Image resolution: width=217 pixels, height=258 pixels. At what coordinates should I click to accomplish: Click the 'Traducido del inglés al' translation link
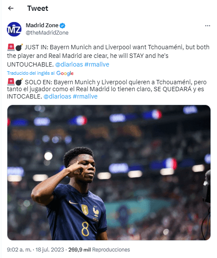(x=31, y=73)
